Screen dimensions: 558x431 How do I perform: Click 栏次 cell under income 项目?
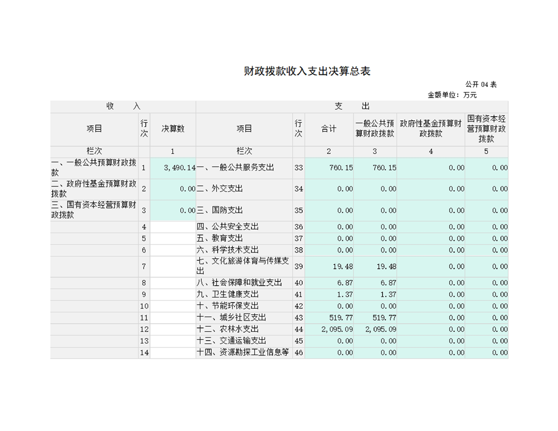point(94,151)
